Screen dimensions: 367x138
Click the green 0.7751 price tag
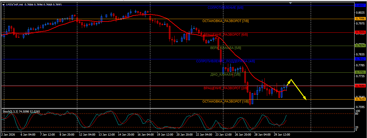(360, 72)
